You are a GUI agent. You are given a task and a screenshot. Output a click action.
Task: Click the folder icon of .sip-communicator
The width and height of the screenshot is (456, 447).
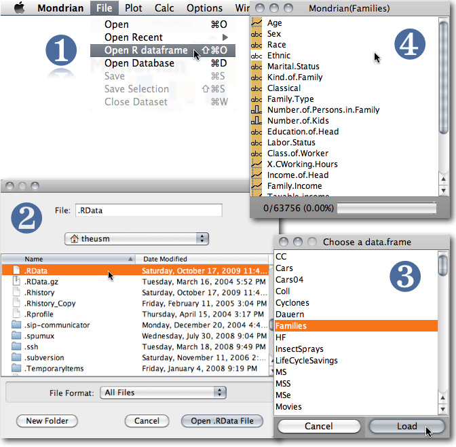click(x=16, y=325)
